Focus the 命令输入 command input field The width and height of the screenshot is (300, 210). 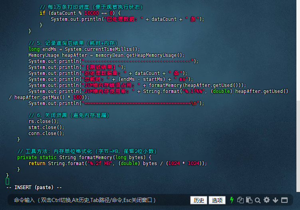pos(100,200)
